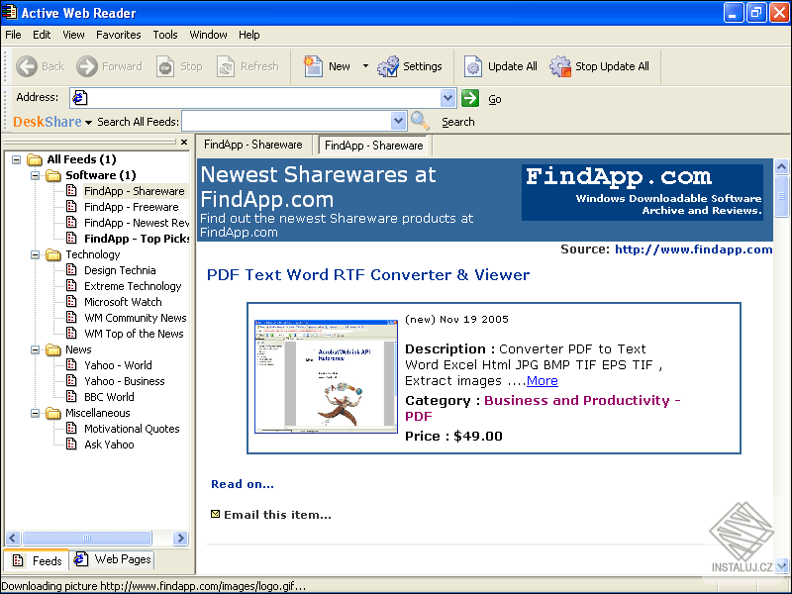Switch to the Feeds tab
792x594 pixels.
coord(36,559)
